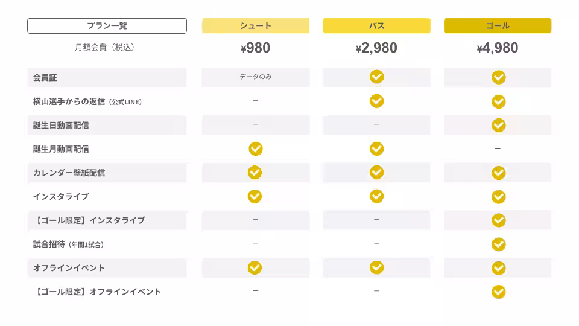This screenshot has height=326, width=579.
Task: Click the データのみ cell text
Action: tap(256, 77)
